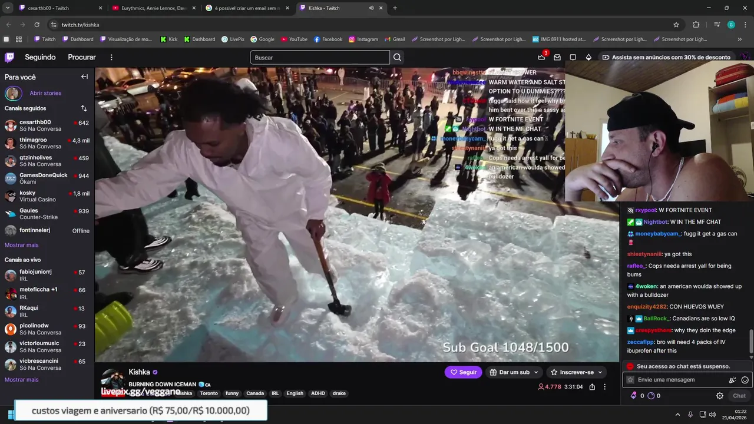Screen dimensions: 754x424
Task: Click the Chat send button
Action: pos(739,396)
